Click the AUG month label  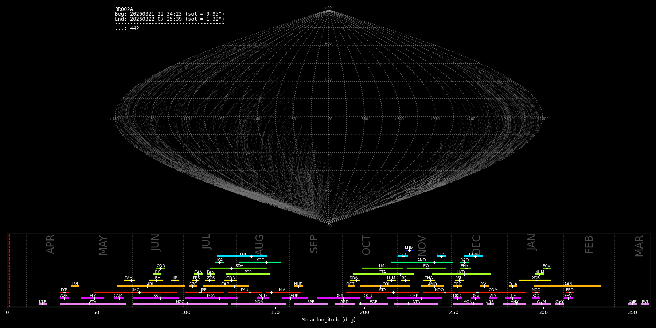pos(259,245)
